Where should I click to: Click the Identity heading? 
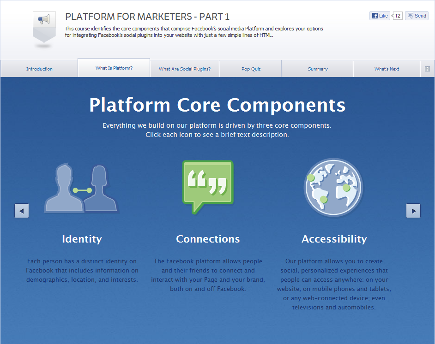pos(82,239)
